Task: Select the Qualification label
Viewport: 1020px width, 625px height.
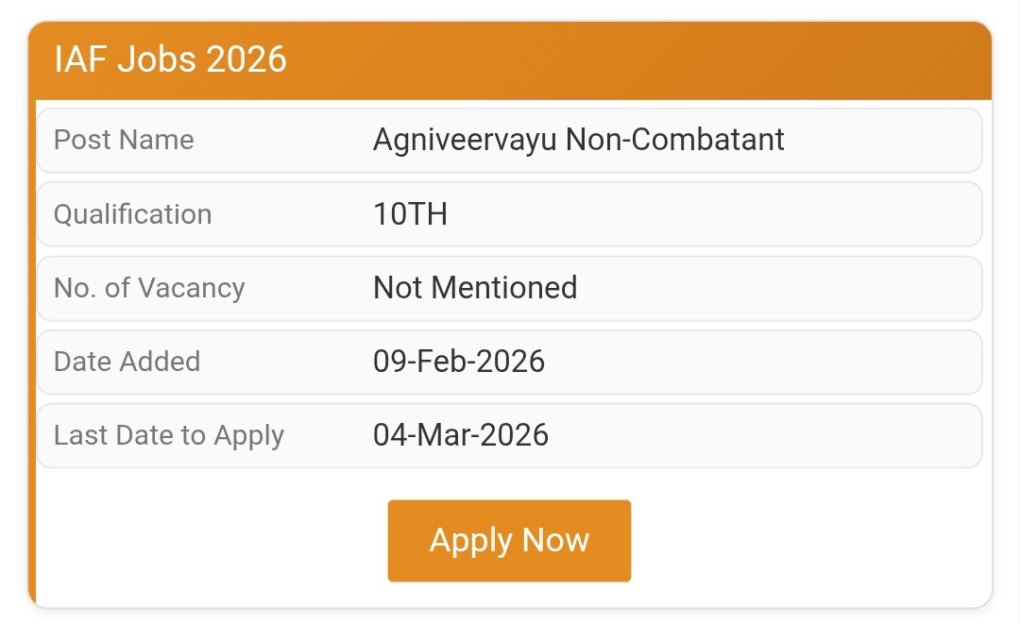Action: pyautogui.click(x=132, y=214)
